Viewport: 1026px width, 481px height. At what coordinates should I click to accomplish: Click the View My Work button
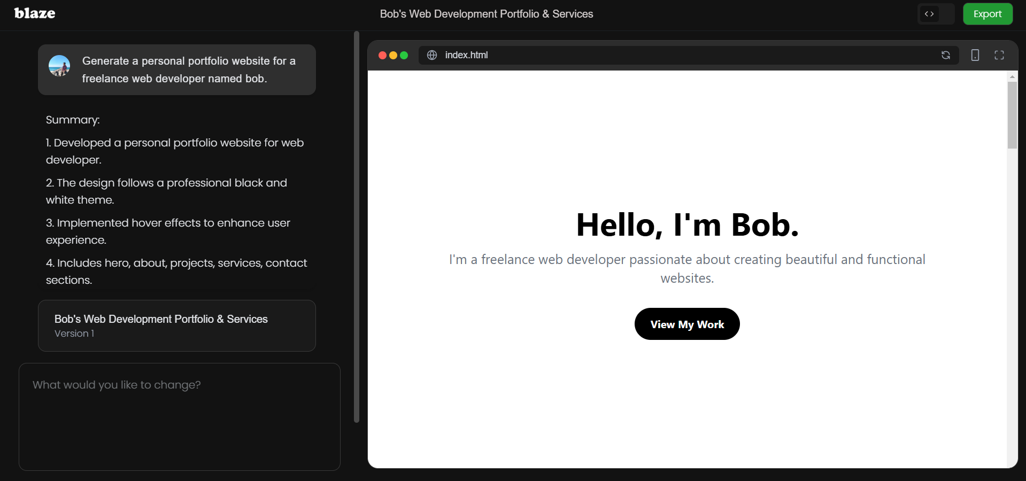pyautogui.click(x=687, y=324)
